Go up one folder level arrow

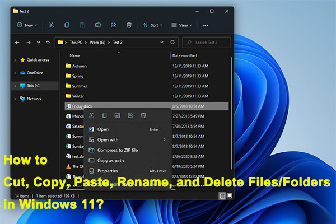[48, 43]
